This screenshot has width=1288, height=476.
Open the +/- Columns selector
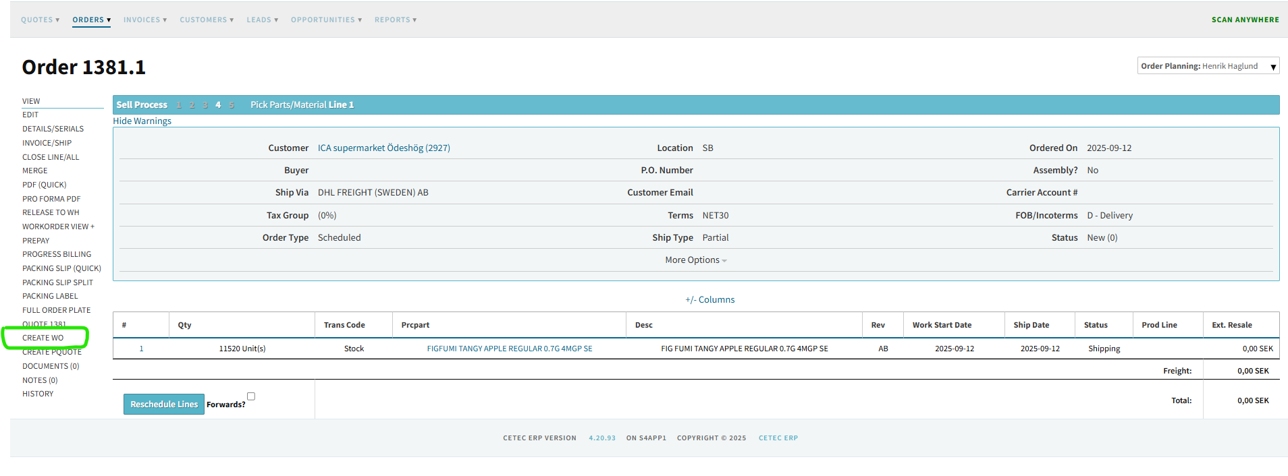(x=709, y=299)
